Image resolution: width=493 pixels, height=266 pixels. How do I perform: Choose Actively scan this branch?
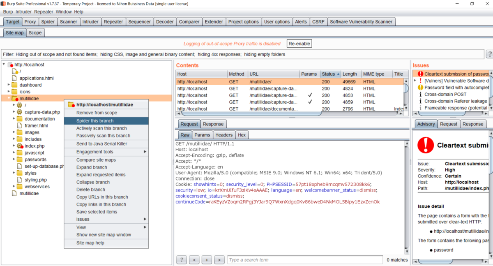[x=106, y=128]
